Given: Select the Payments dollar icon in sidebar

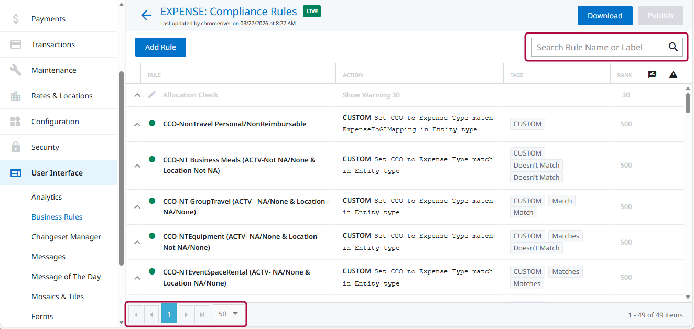Looking at the screenshot, I should tap(16, 18).
